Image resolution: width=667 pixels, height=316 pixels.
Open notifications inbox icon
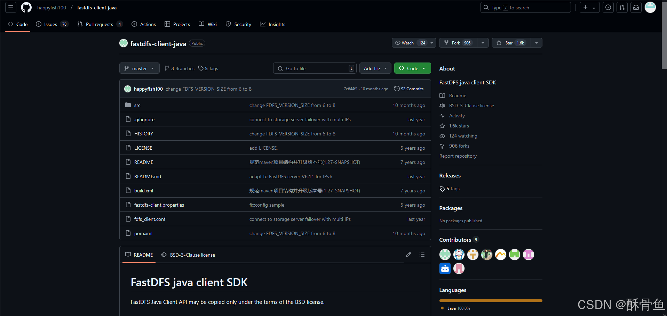[x=636, y=7]
